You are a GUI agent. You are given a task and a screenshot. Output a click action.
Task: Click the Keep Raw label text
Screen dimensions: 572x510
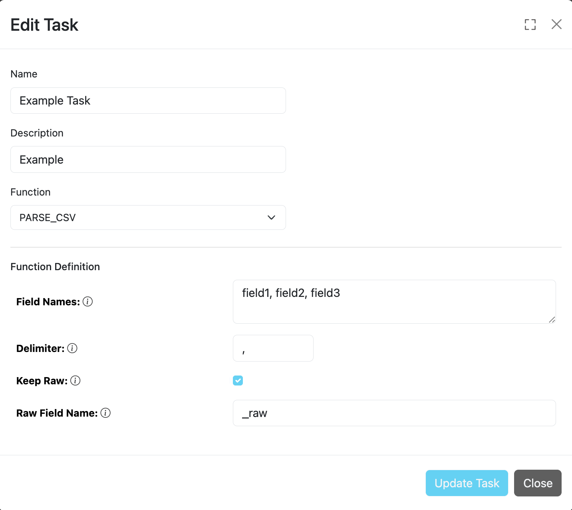(42, 381)
